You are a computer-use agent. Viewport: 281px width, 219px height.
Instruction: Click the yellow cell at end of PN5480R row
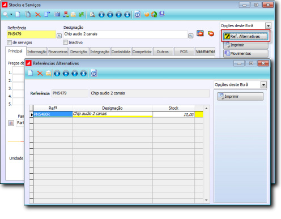[199, 114]
